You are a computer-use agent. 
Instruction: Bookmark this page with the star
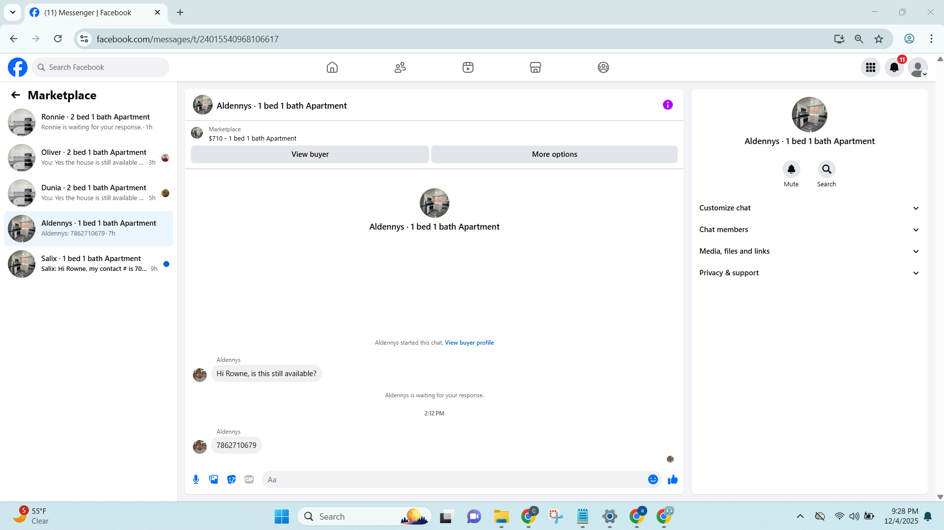(879, 39)
